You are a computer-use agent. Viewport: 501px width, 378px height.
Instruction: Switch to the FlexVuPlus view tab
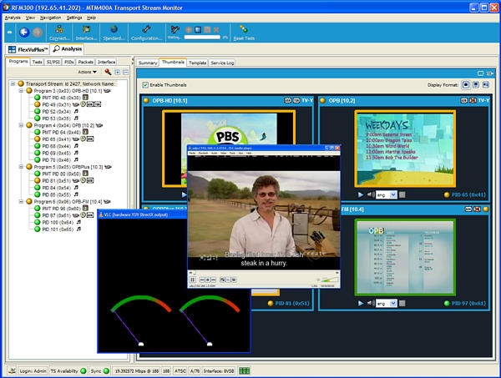coord(28,49)
